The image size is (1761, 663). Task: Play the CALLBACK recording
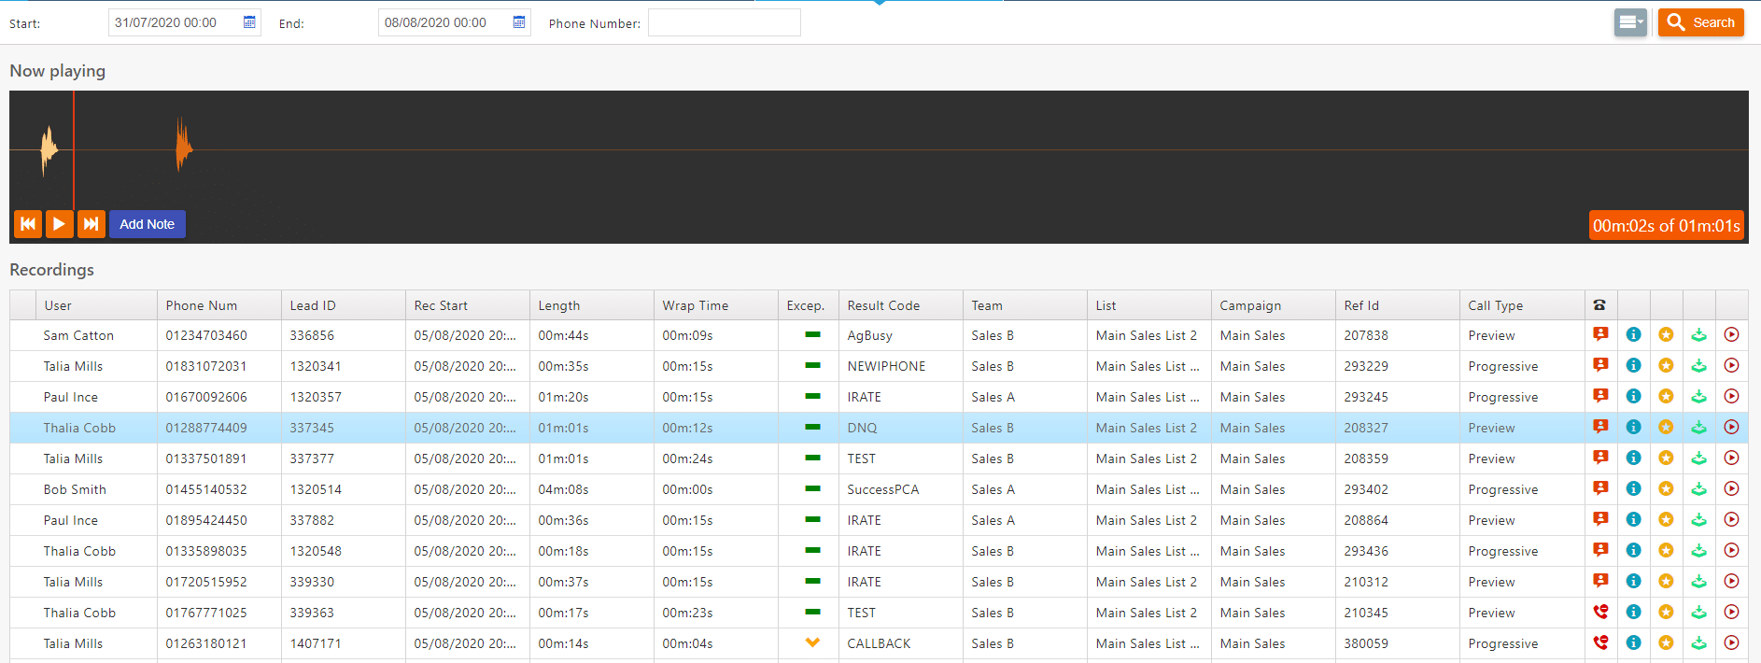pyautogui.click(x=1731, y=642)
